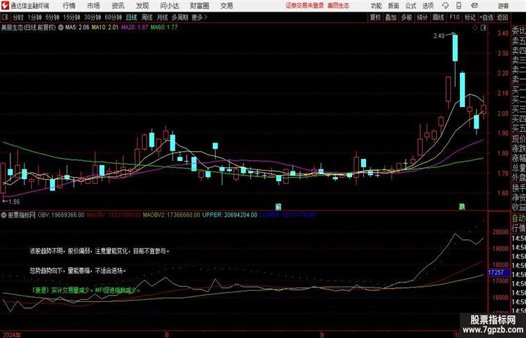The height and width of the screenshot is (338, 526).
Task: Add the stock via +自选 button
Action: click(x=486, y=17)
